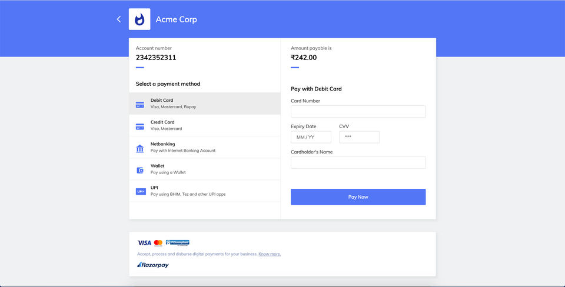565x287 pixels.
Task: Click the Wallet icon
Action: point(140,171)
